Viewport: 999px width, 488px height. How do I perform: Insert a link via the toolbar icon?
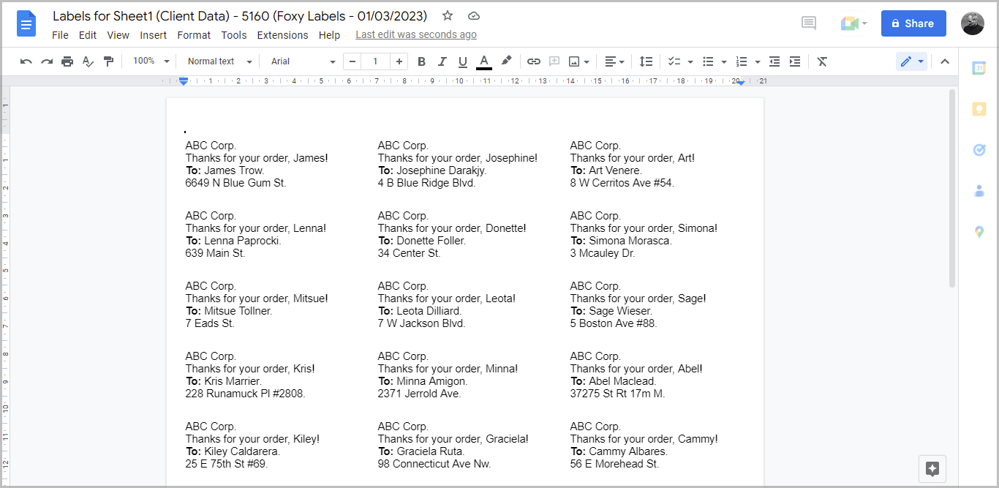(533, 61)
